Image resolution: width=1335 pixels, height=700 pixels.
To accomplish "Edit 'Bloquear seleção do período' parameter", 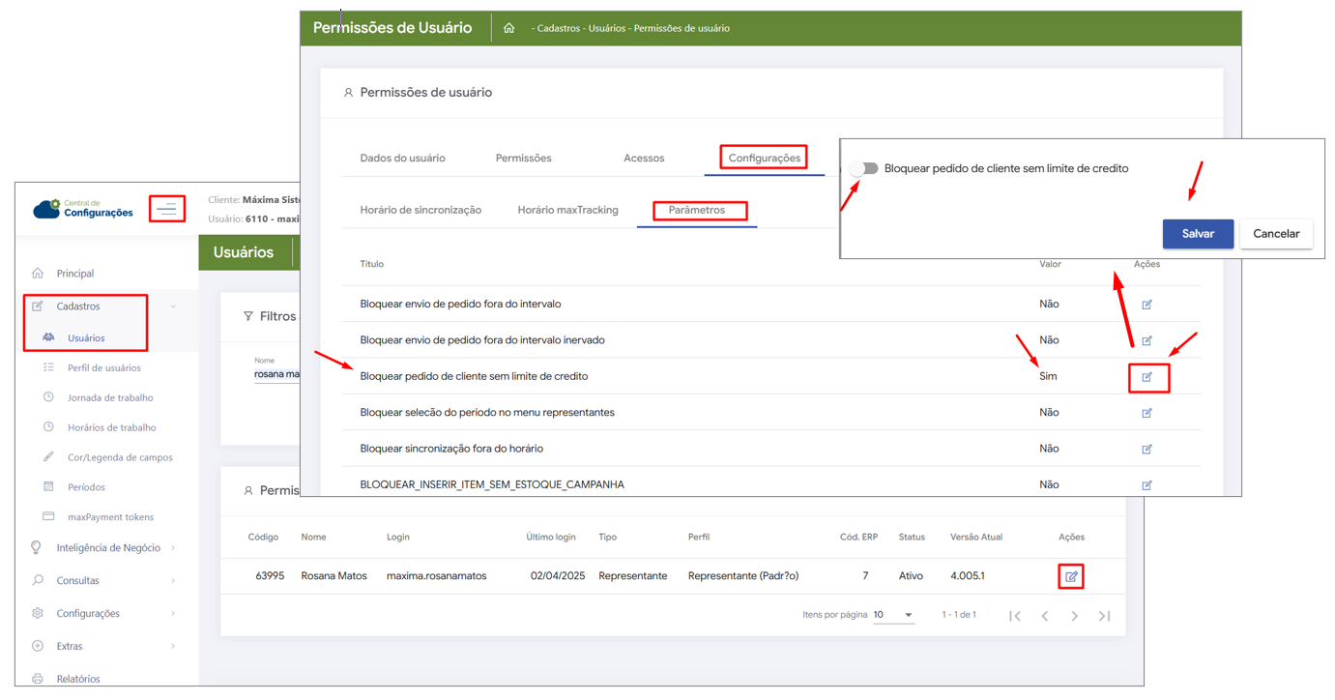I will 1146,413.
